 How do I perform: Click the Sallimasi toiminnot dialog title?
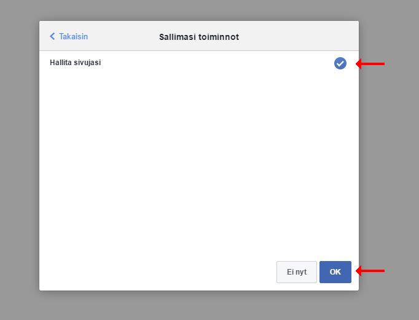tap(199, 37)
